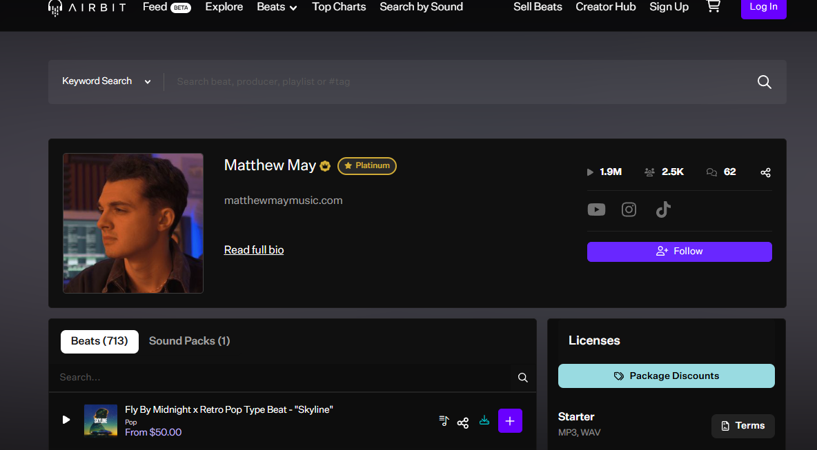The height and width of the screenshot is (450, 817).
Task: Click the 1.9M plays count
Action: (604, 172)
